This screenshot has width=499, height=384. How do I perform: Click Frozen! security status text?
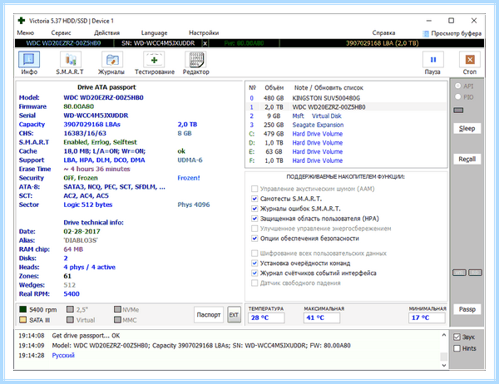189,178
